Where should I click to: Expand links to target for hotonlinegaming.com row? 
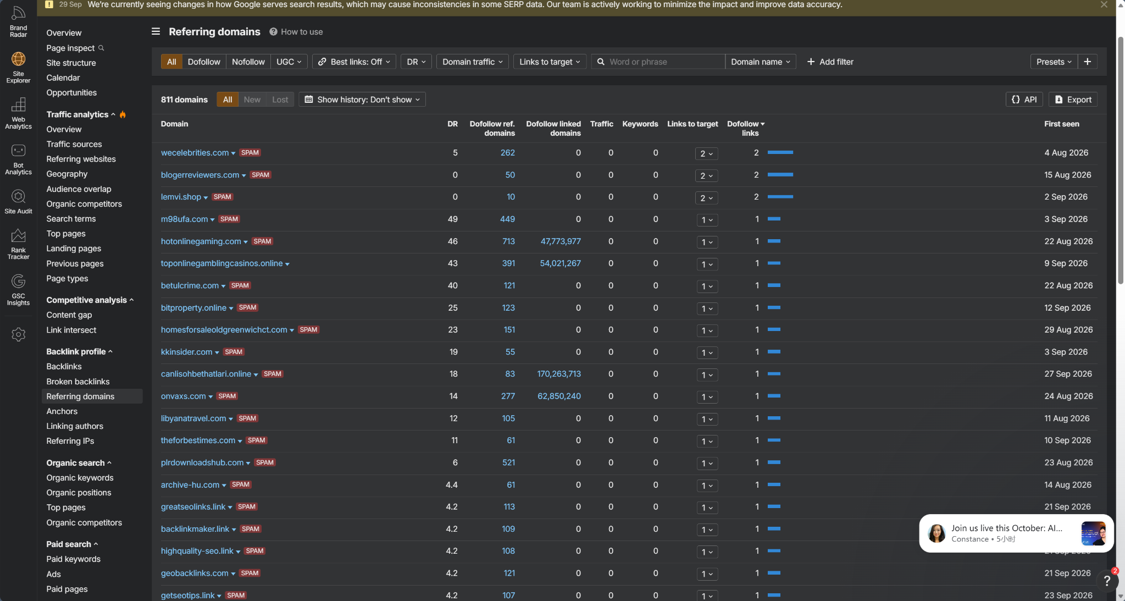tap(706, 242)
